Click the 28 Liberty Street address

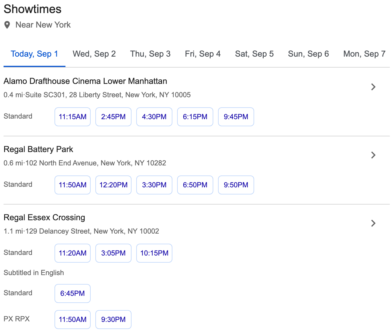[108, 95]
